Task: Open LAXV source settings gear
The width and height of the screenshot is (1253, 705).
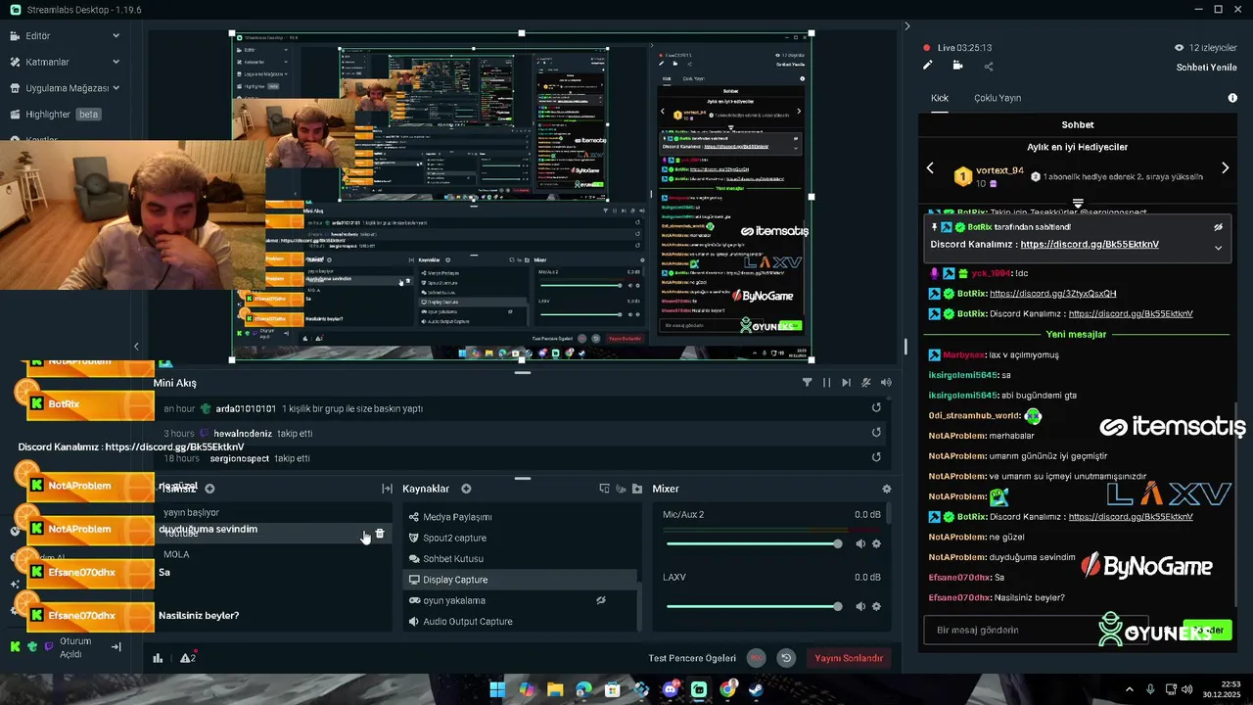Action: tap(876, 606)
